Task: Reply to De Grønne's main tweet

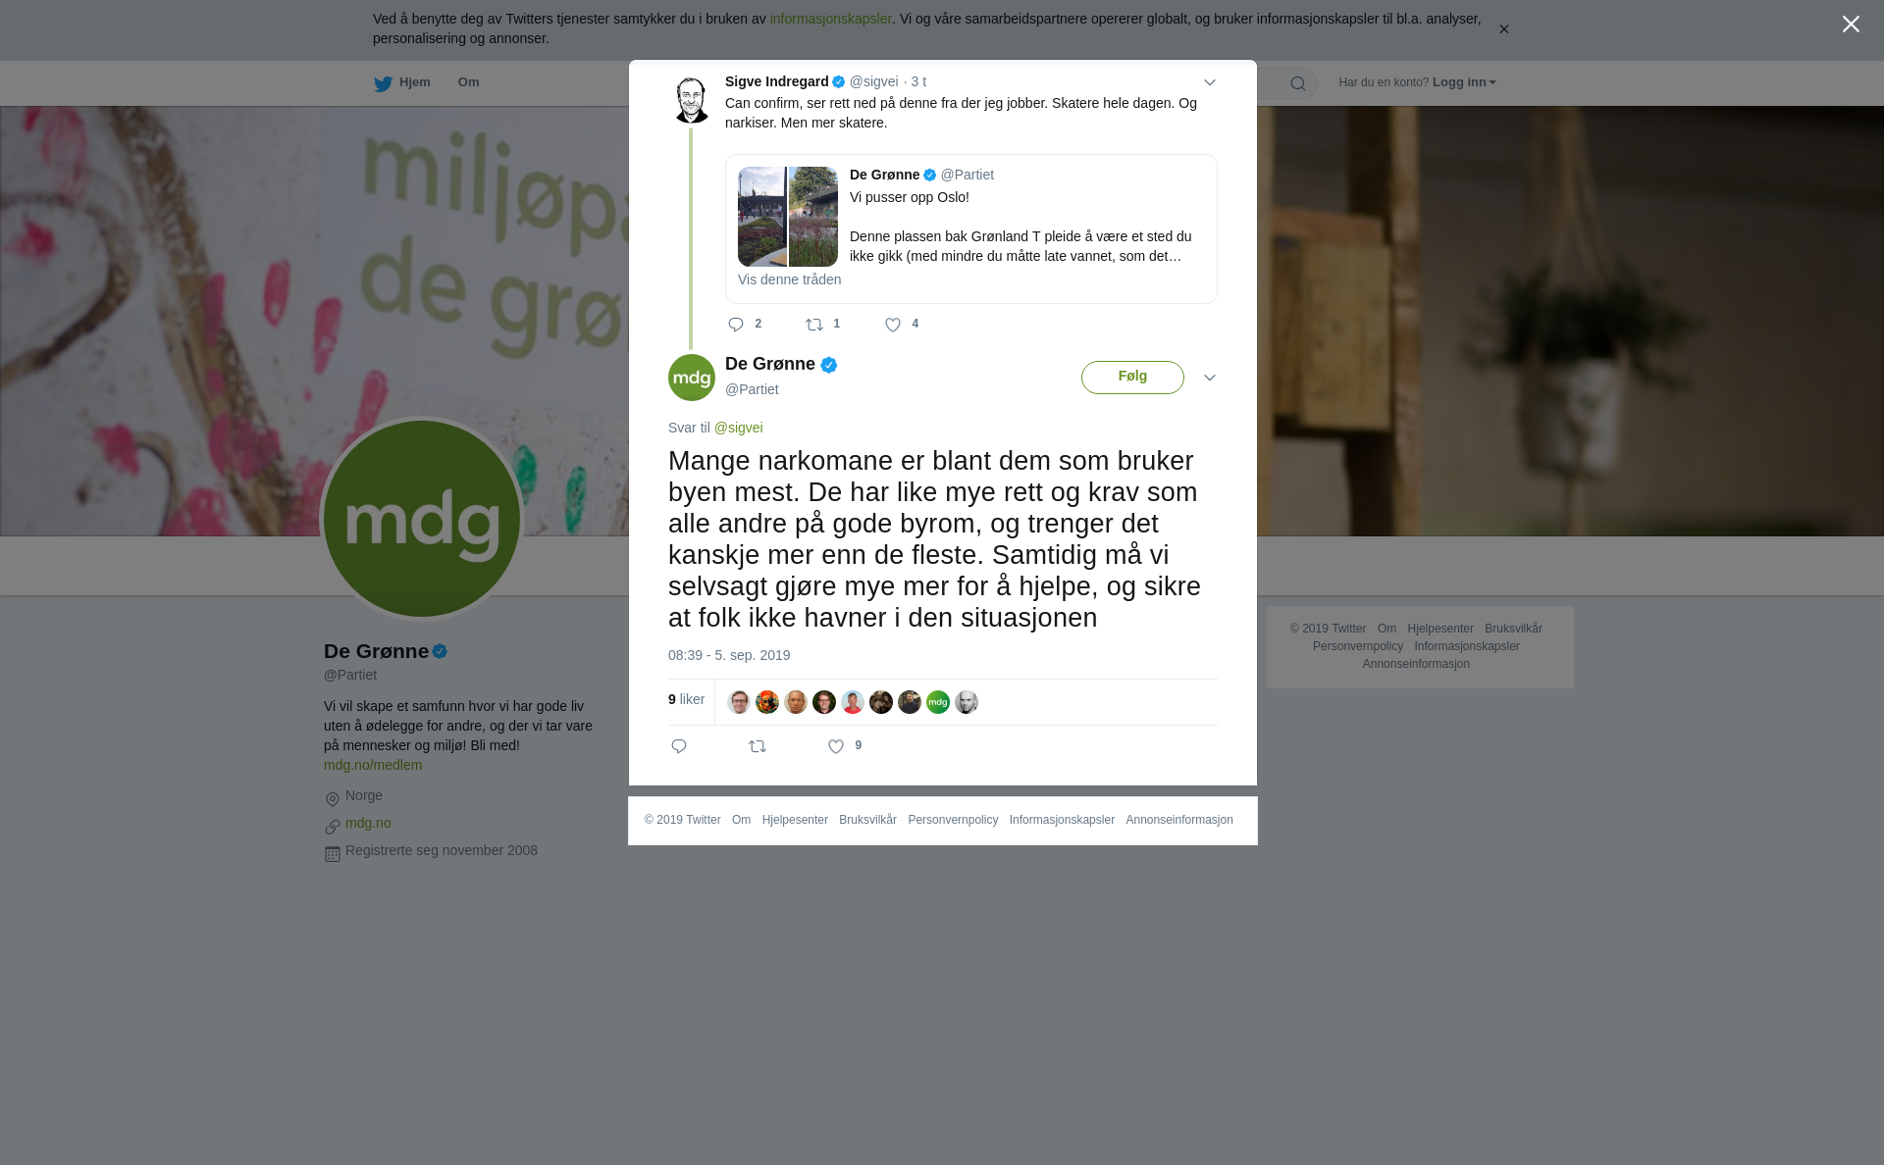Action: pyautogui.click(x=679, y=746)
